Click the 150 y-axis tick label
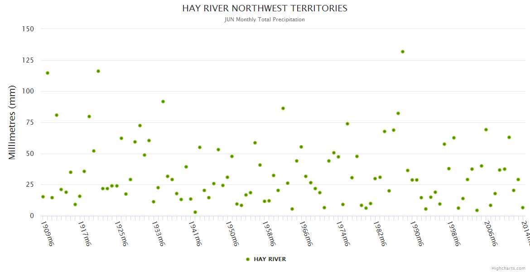This screenshot has width=530, height=272. pos(28,29)
